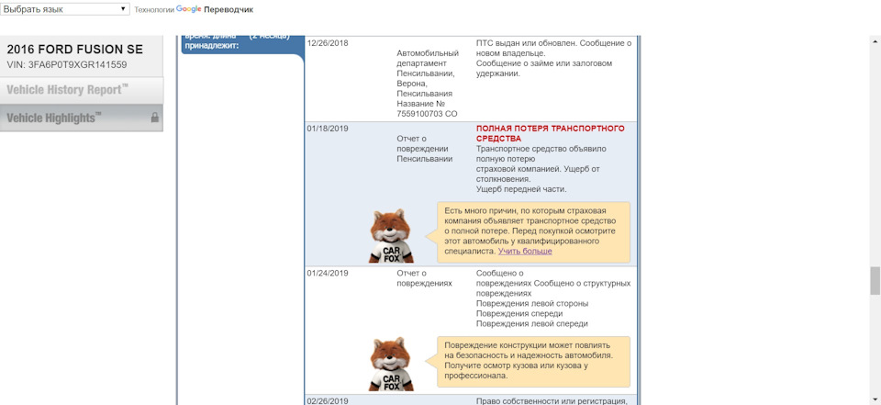881x405 pixels.
Task: Click the vertical scrollbar thumb
Action: pyautogui.click(x=875, y=280)
